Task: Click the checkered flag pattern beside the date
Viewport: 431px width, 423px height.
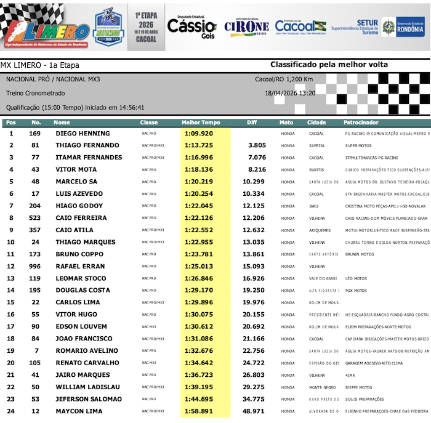Action: tap(376, 92)
